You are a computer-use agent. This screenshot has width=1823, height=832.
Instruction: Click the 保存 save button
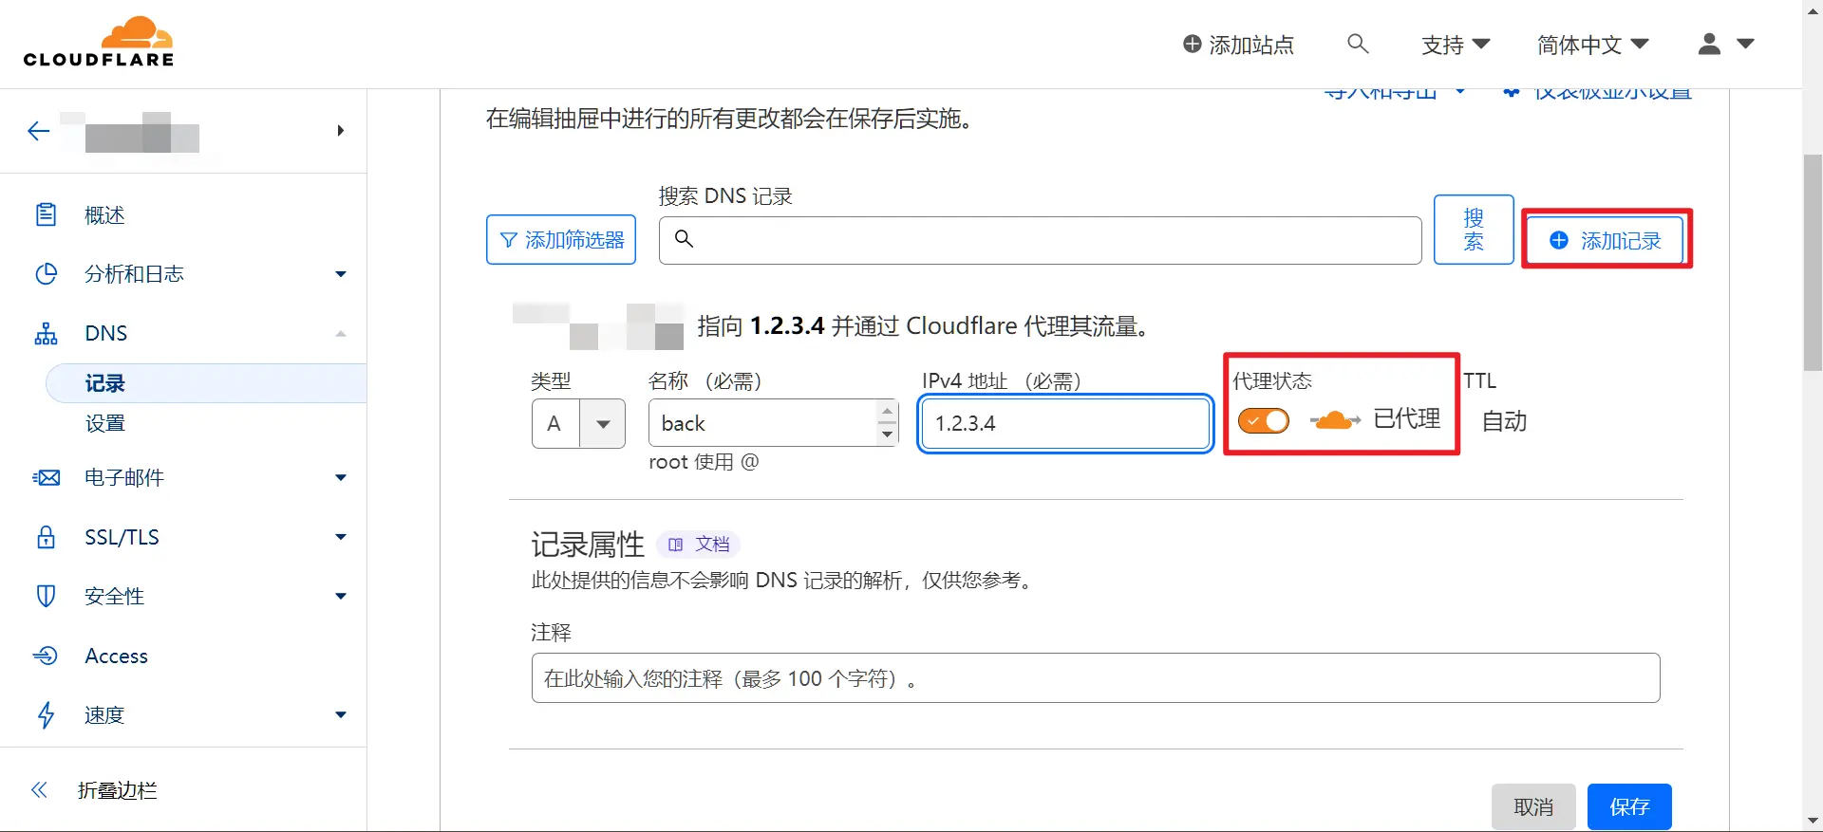click(x=1629, y=806)
